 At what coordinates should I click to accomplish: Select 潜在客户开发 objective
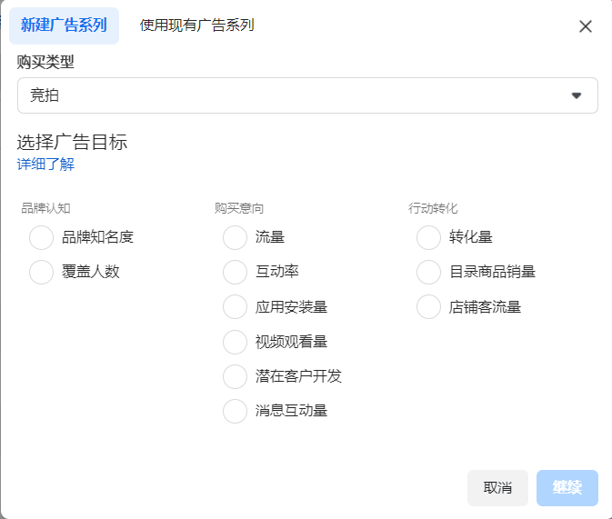(x=235, y=376)
